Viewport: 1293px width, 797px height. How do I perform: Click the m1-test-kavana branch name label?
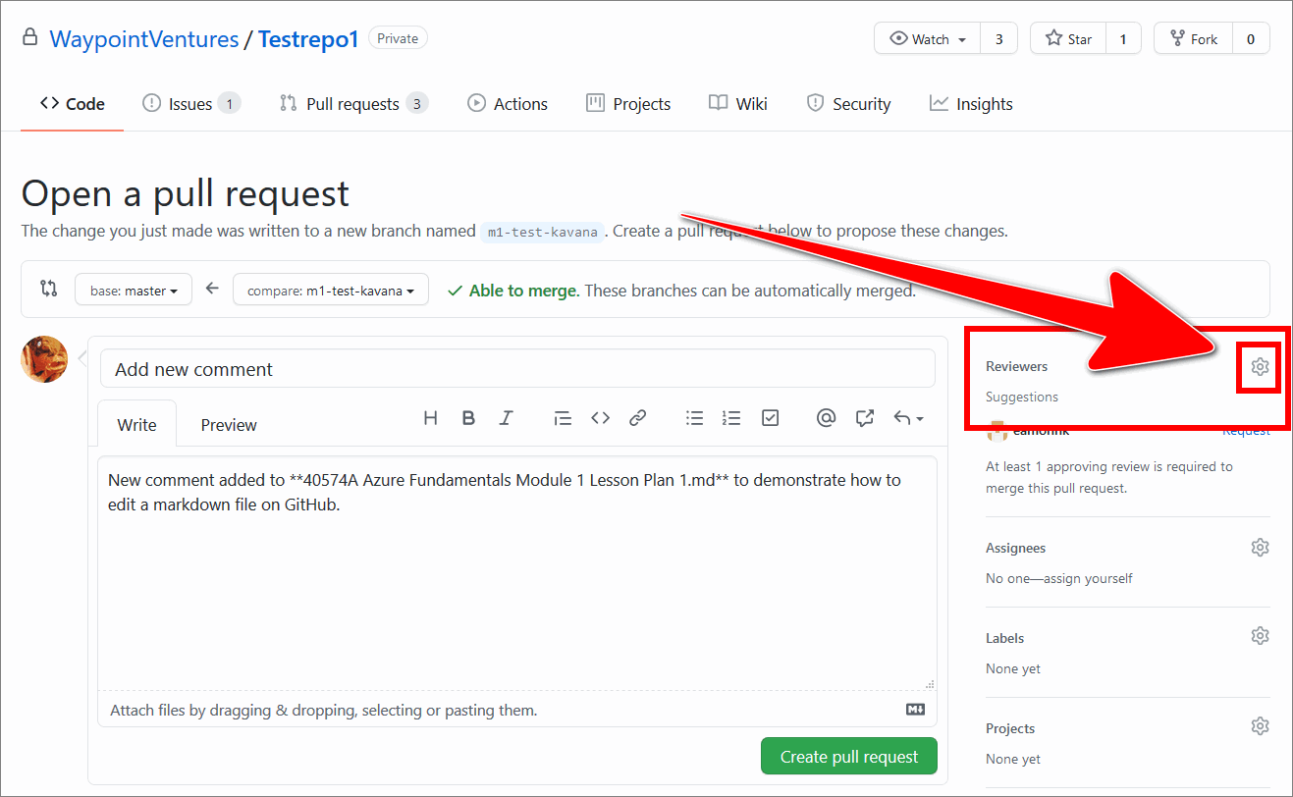542,232
